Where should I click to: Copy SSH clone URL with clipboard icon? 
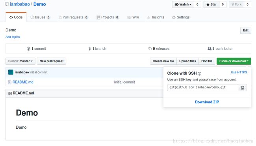[x=242, y=88]
